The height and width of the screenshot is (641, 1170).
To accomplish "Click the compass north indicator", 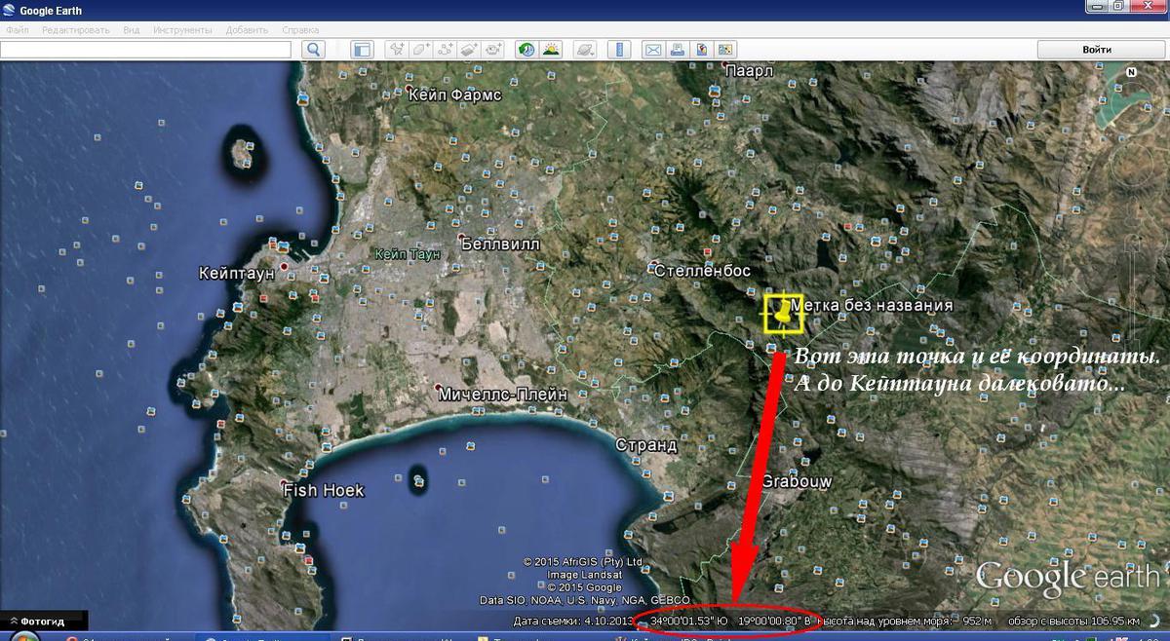I will click(1131, 72).
